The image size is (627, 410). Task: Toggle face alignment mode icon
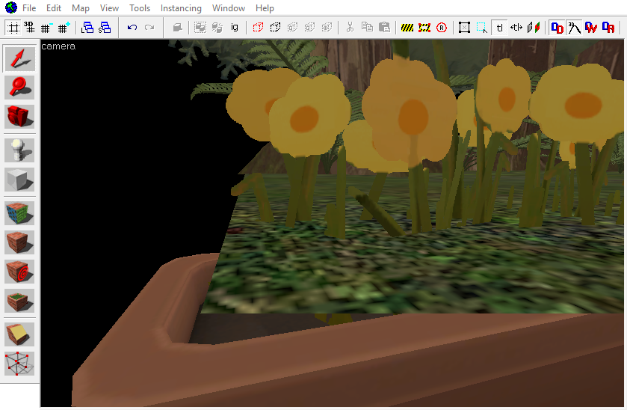(534, 28)
